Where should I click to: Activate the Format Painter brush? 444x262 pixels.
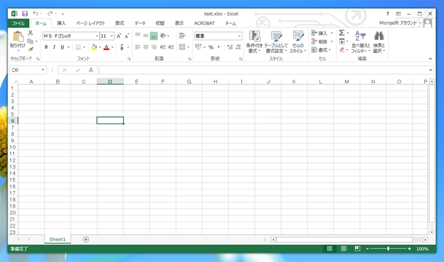click(30, 49)
